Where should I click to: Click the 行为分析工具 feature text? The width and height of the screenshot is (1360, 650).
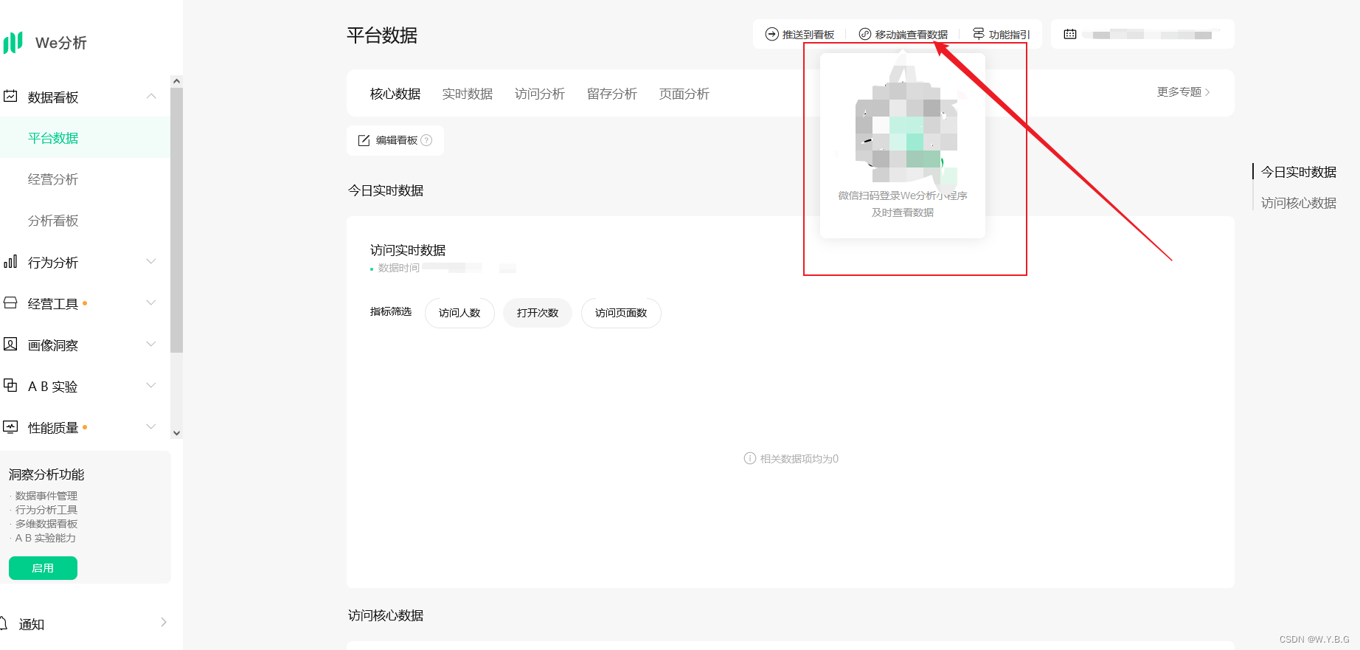[46, 510]
